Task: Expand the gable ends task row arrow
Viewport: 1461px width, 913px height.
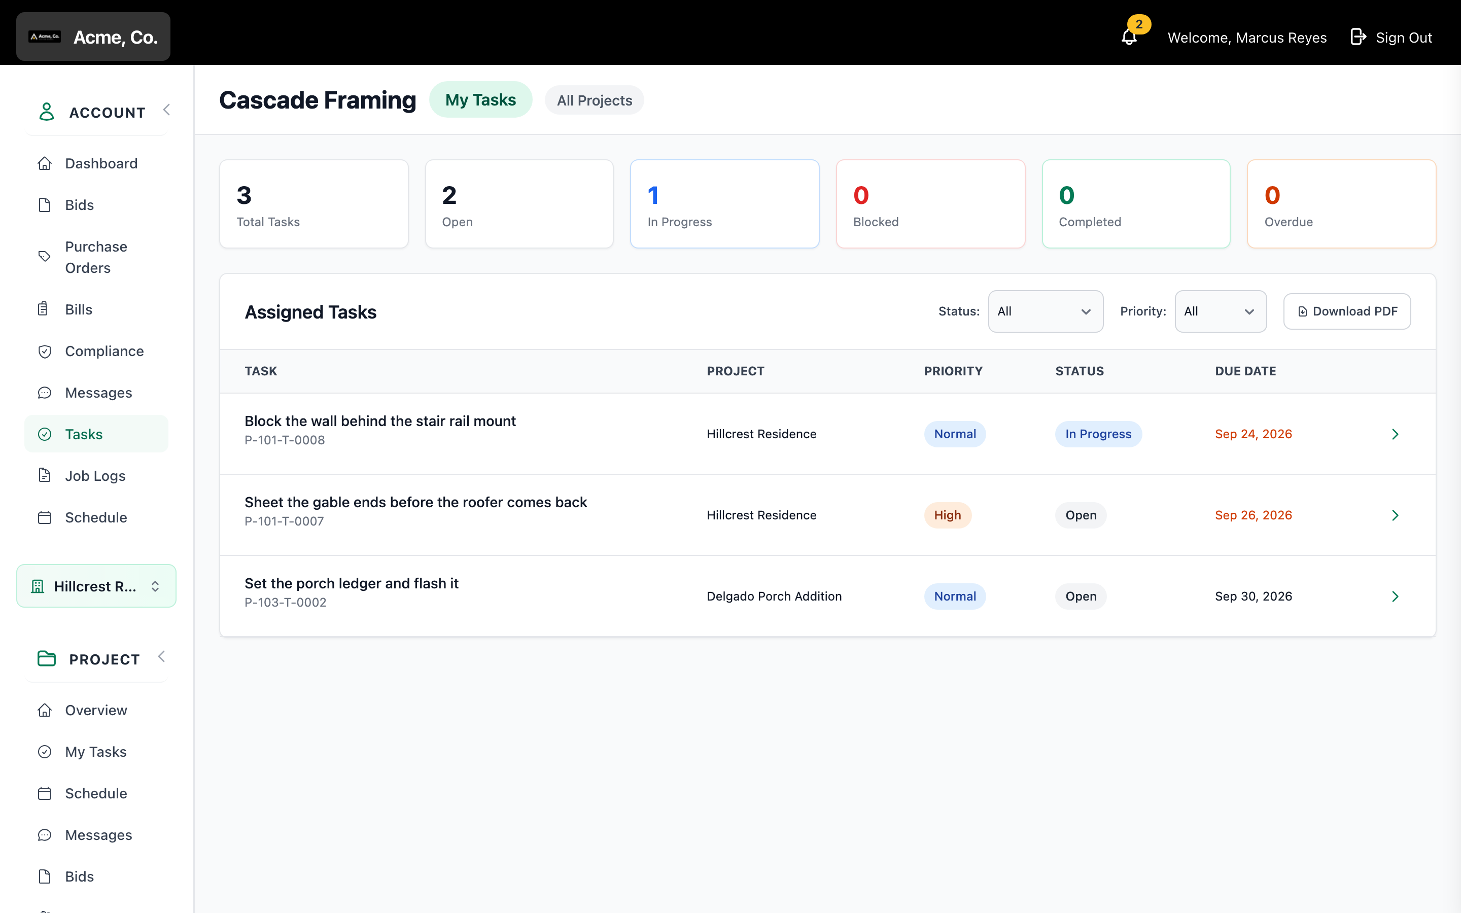Action: pyautogui.click(x=1395, y=515)
